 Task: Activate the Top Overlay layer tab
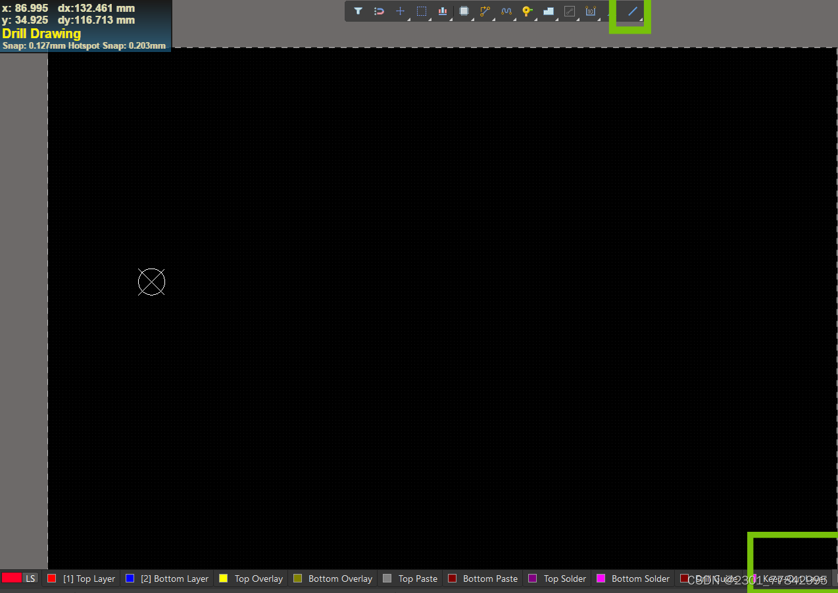251,579
